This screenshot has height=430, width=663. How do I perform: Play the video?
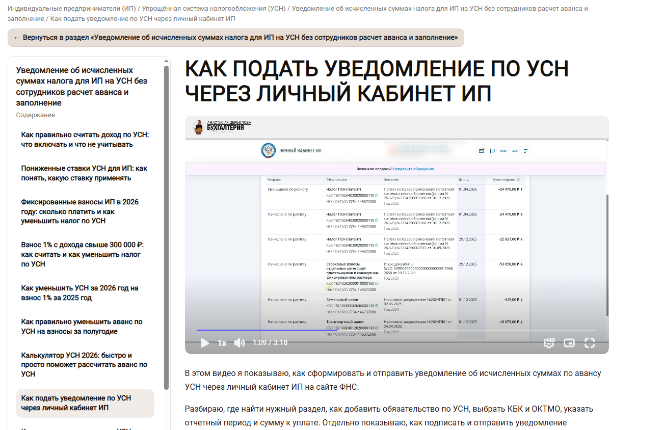(x=204, y=343)
